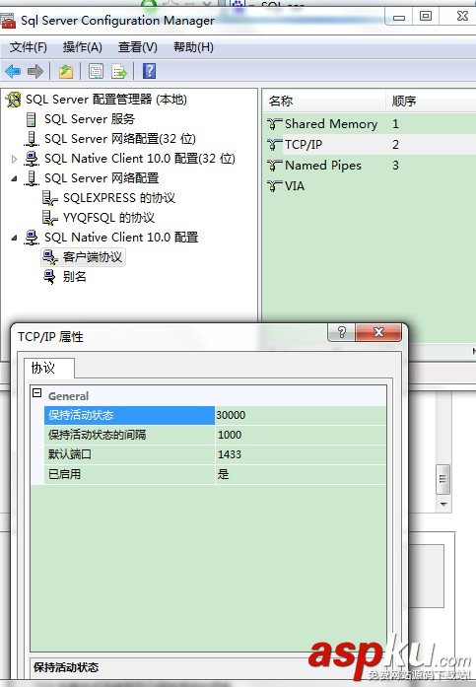This screenshot has height=687, width=476.
Task: Click the Help question mark toolbar icon
Action: [149, 71]
